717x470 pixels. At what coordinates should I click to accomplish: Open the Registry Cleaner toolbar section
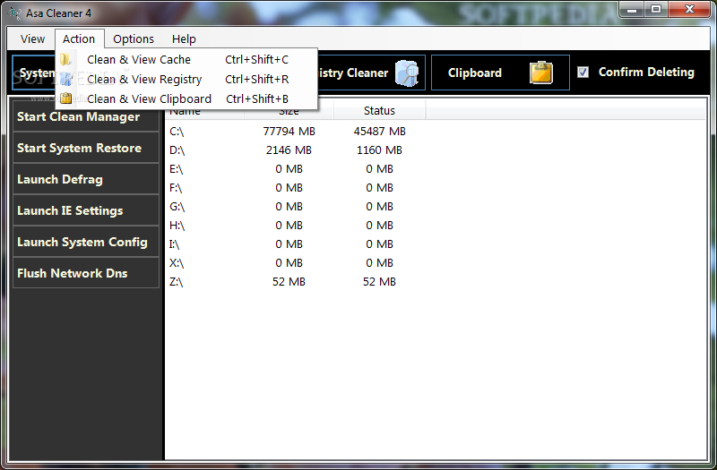click(x=371, y=73)
